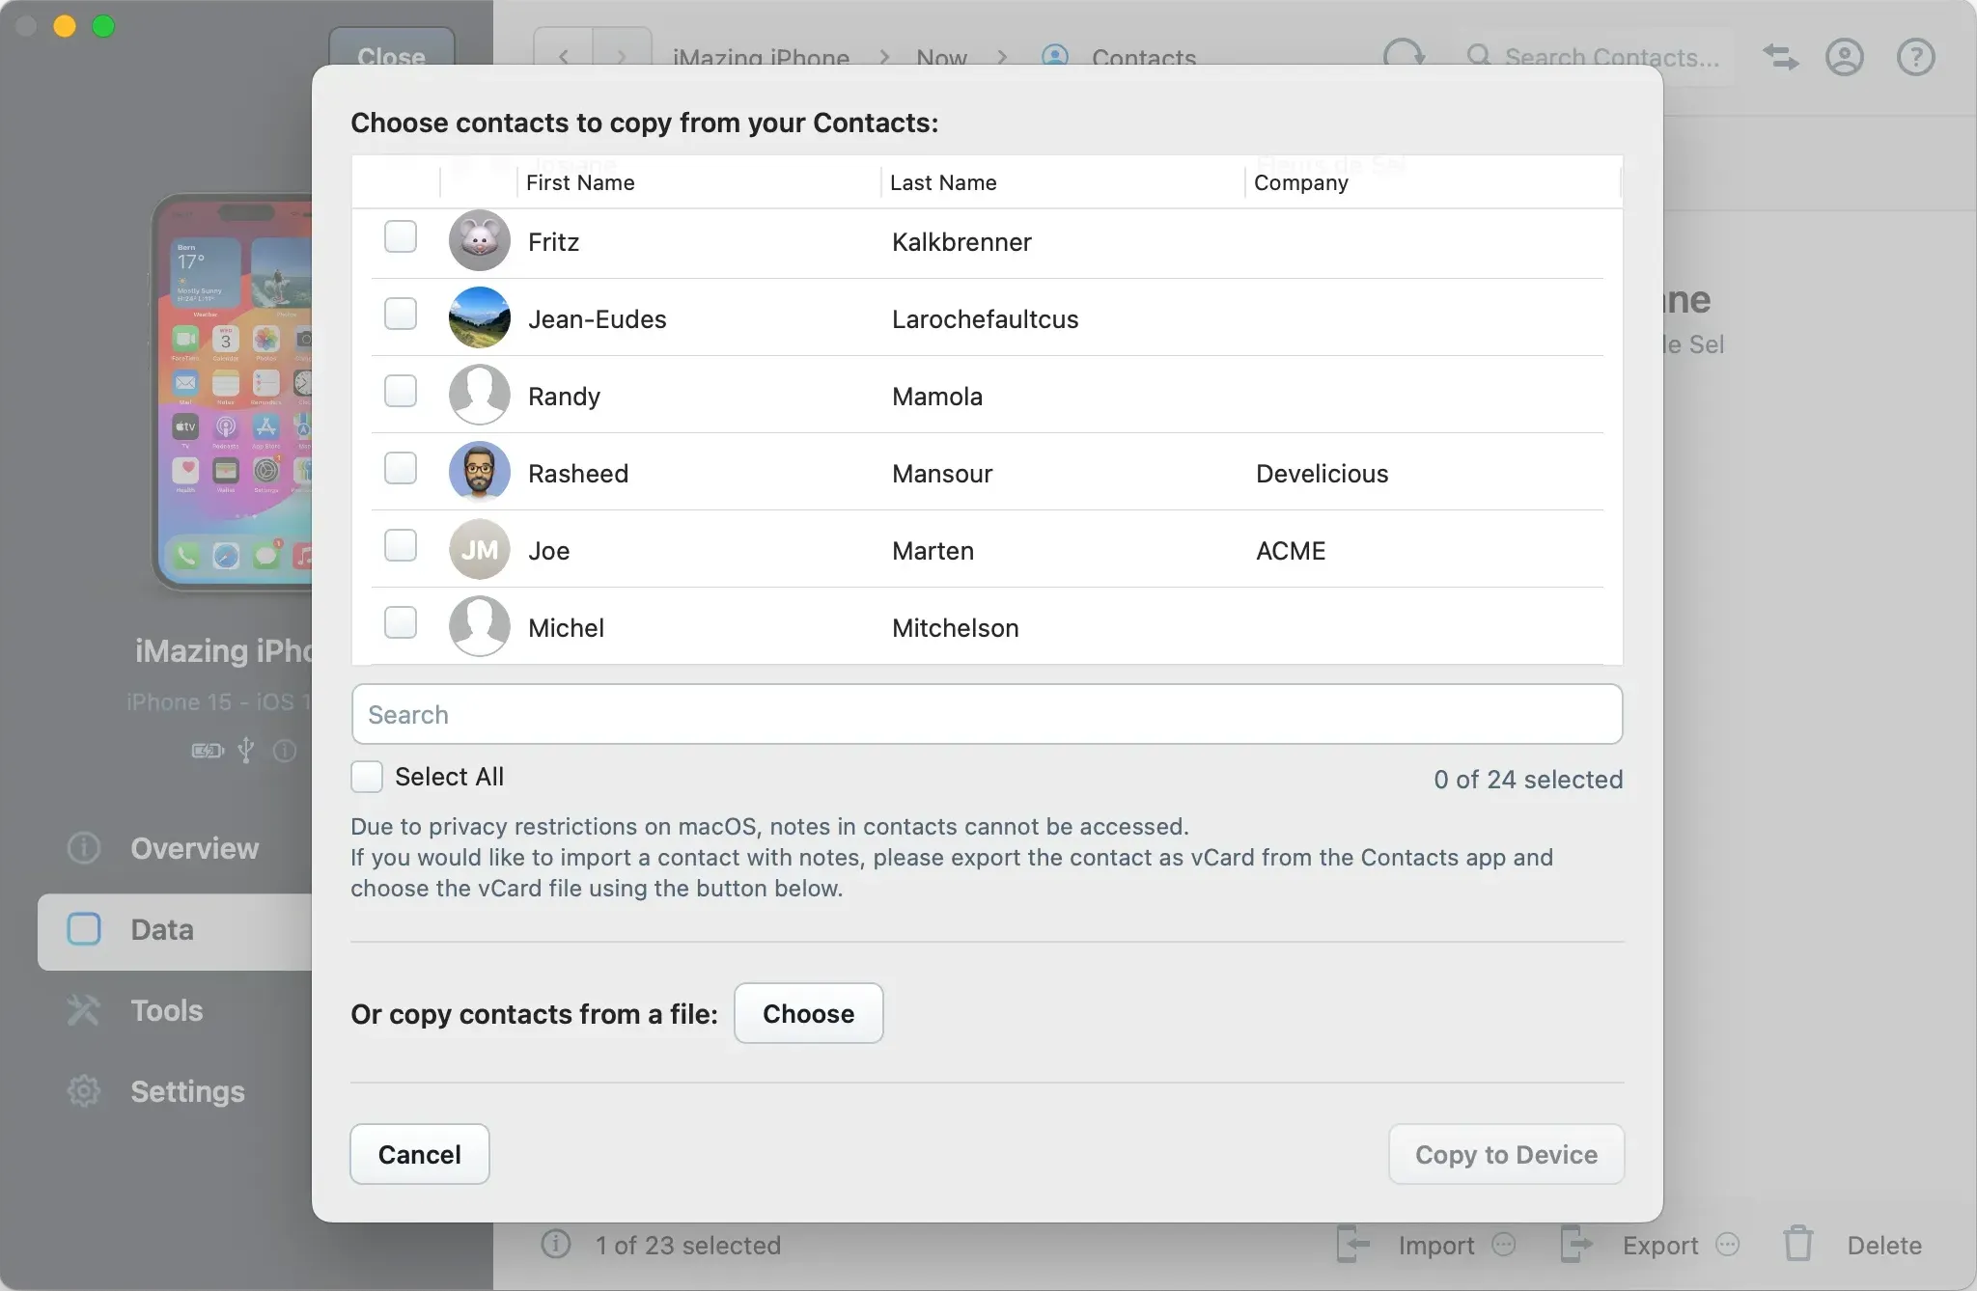Check Fritz Kalkbrenner's contact checkbox

[x=400, y=236]
